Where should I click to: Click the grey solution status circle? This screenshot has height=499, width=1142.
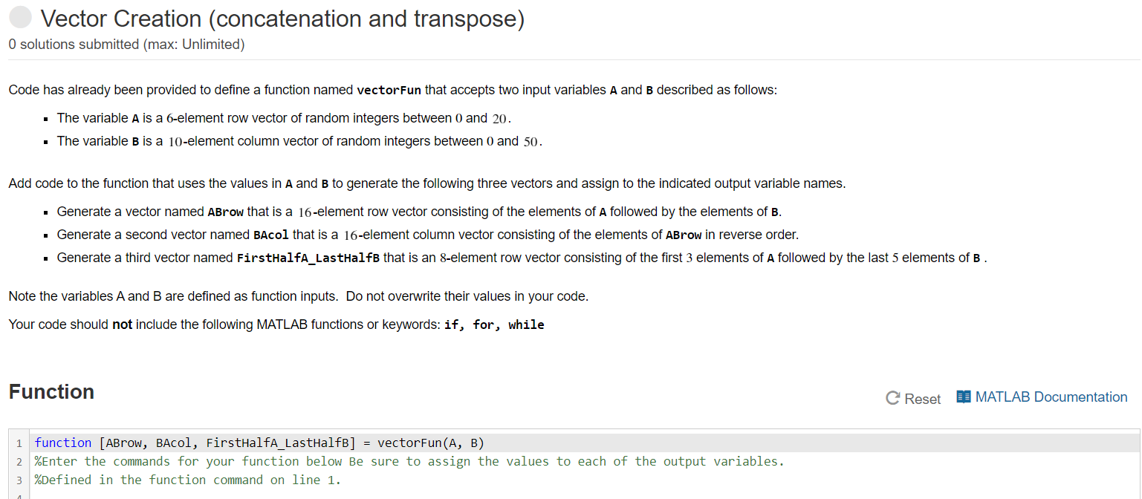pyautogui.click(x=20, y=16)
